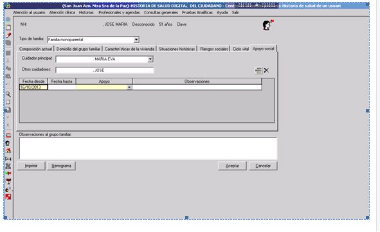380x232 pixels.
Task: Click the Clave label in patient header
Action: 181,24
